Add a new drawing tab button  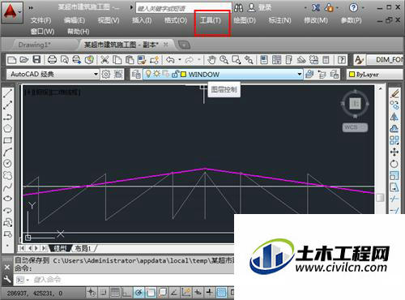185,45
